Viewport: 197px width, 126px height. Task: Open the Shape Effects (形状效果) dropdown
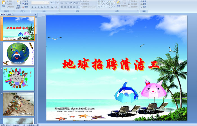133,7
